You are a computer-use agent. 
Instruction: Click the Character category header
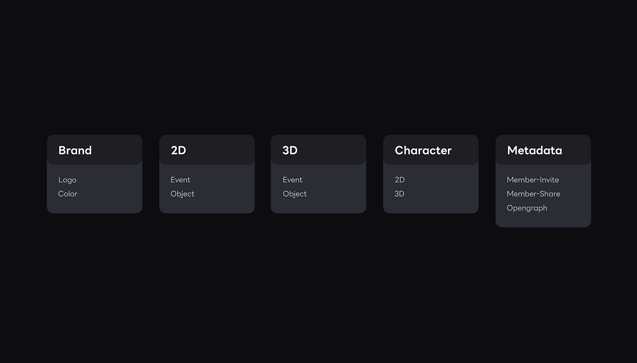click(423, 150)
